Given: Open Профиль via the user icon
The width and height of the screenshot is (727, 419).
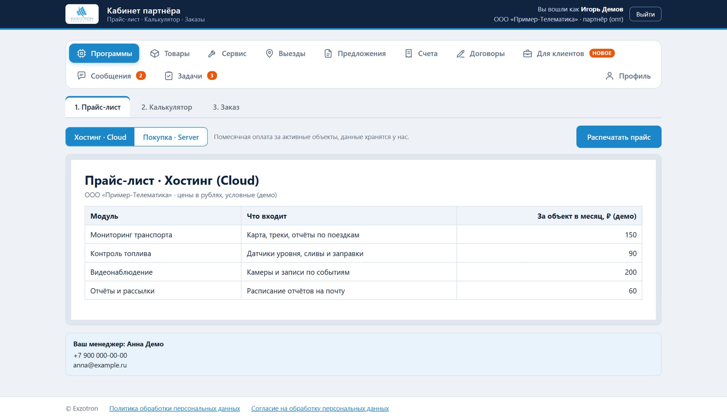Looking at the screenshot, I should click(610, 75).
